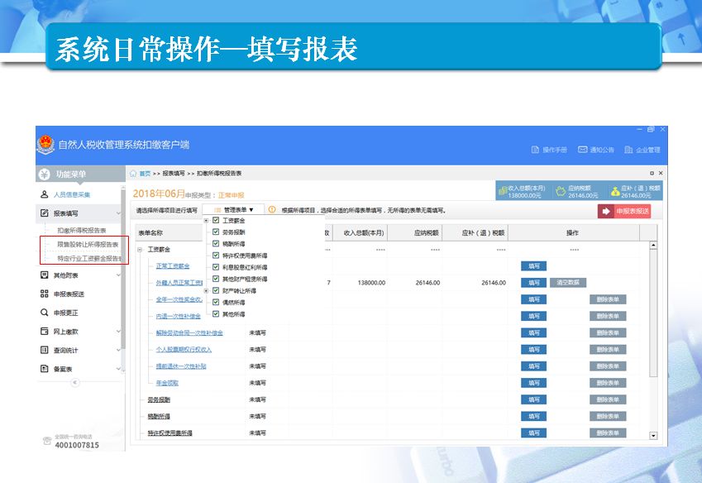This screenshot has width=702, height=483.
Task: Uncheck the 特许权使用费所得 checkbox
Action: coord(216,256)
